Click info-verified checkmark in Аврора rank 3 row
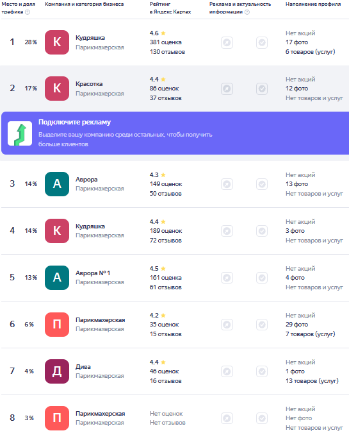This screenshot has height=433, width=349. [x=262, y=184]
